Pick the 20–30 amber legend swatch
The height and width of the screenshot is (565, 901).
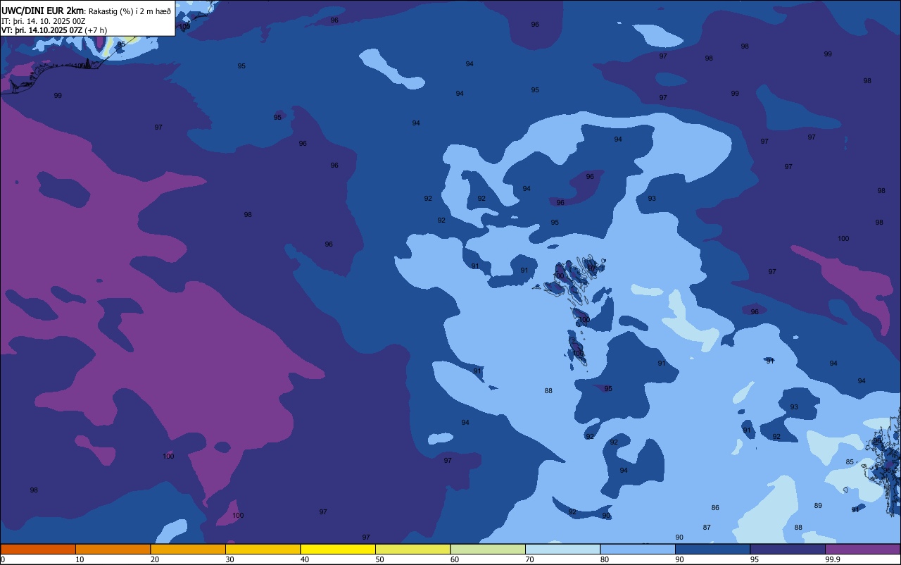188,549
